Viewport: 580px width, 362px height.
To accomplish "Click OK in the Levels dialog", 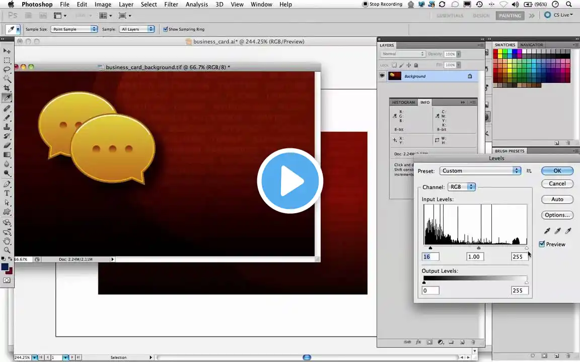I will [557, 170].
